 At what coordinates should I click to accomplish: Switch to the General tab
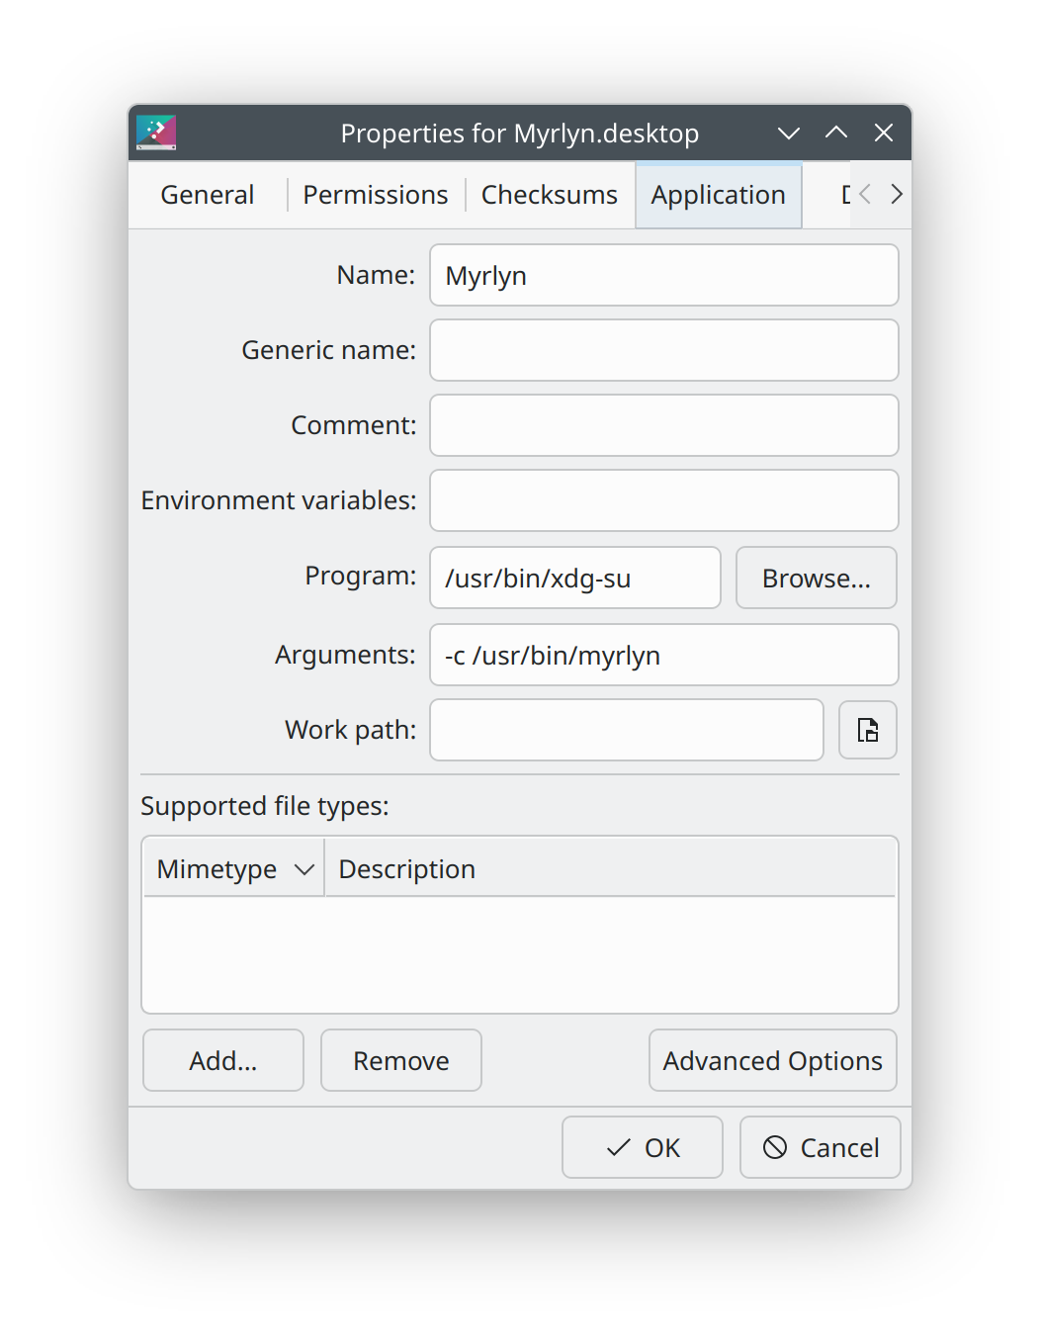coord(208,195)
